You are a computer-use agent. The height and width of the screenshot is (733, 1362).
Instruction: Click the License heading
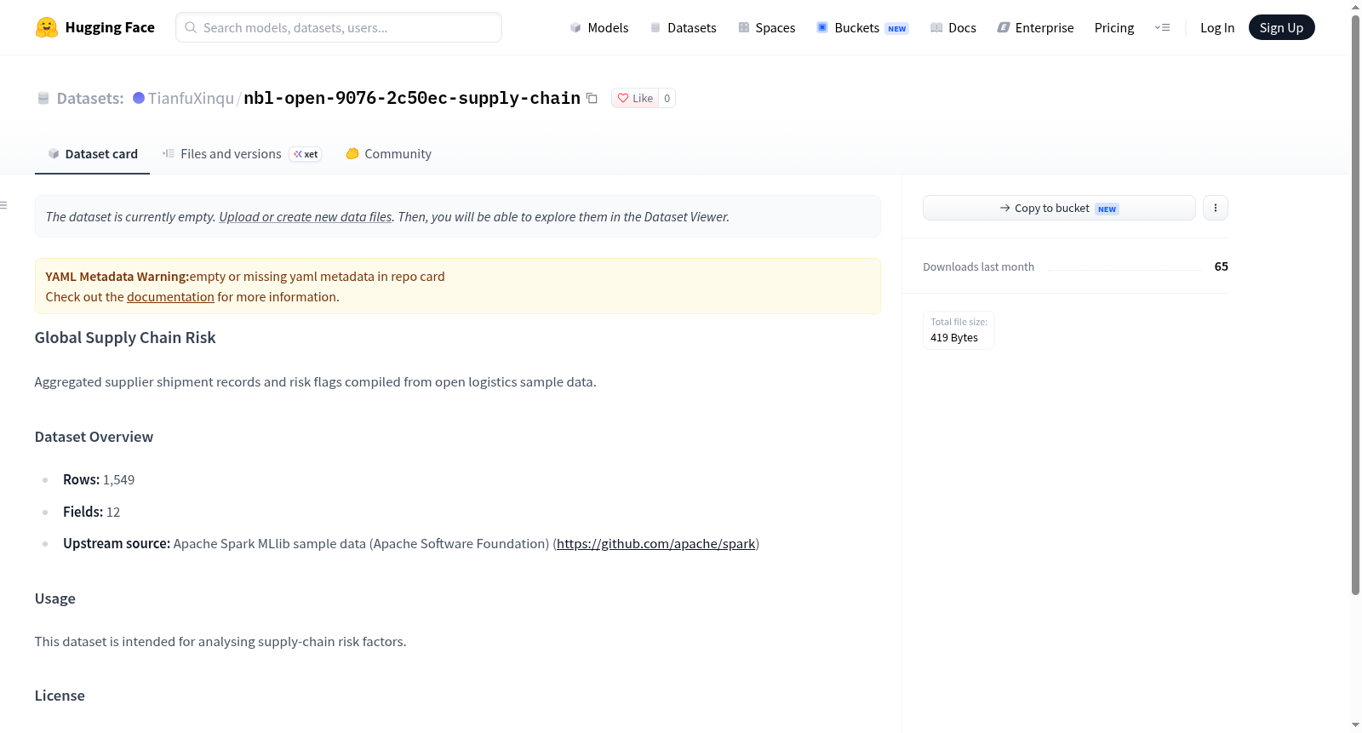(60, 696)
